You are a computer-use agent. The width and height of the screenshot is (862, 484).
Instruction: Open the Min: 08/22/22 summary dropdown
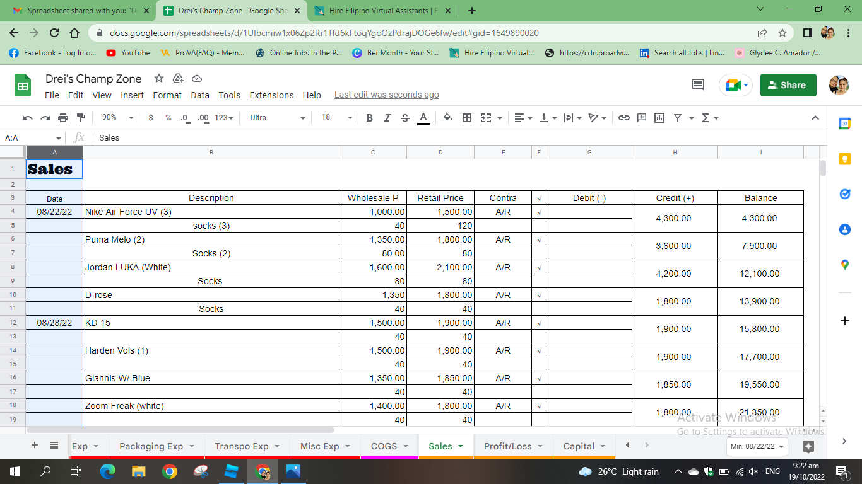pyautogui.click(x=757, y=446)
